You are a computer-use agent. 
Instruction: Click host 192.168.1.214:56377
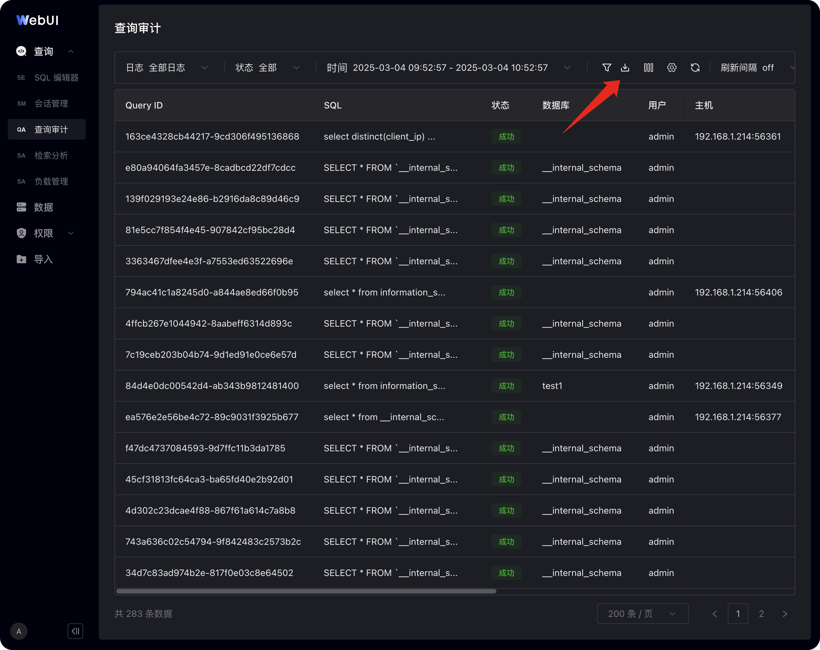[x=738, y=417]
